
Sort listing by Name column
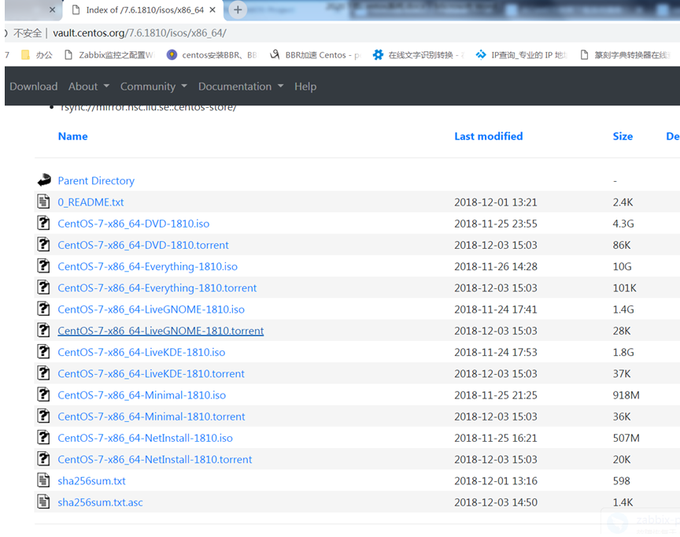click(x=73, y=136)
